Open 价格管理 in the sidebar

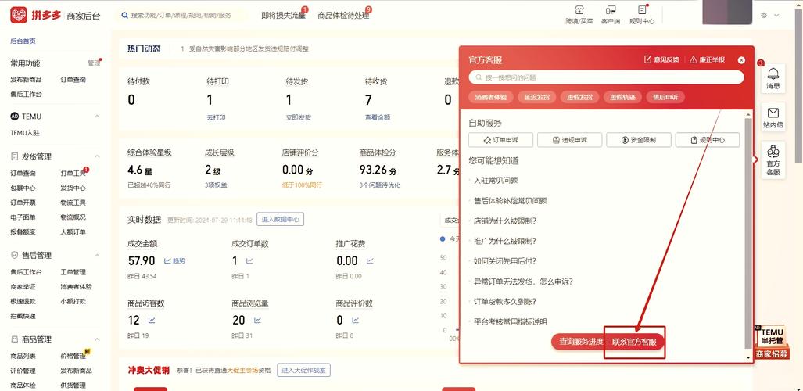[73, 356]
